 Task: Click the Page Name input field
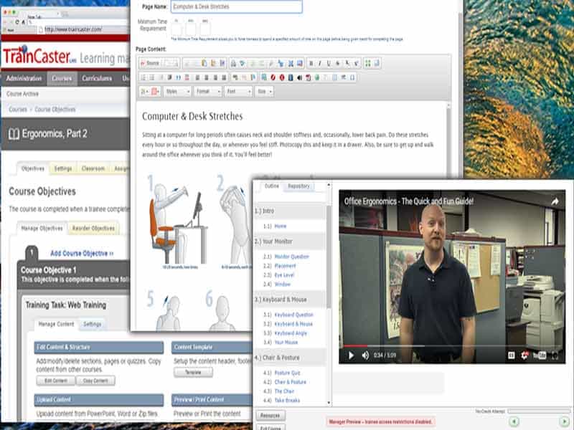pos(237,6)
